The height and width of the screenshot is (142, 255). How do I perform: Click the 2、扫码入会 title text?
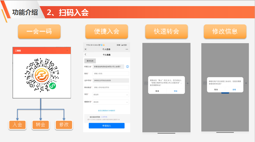68,12
